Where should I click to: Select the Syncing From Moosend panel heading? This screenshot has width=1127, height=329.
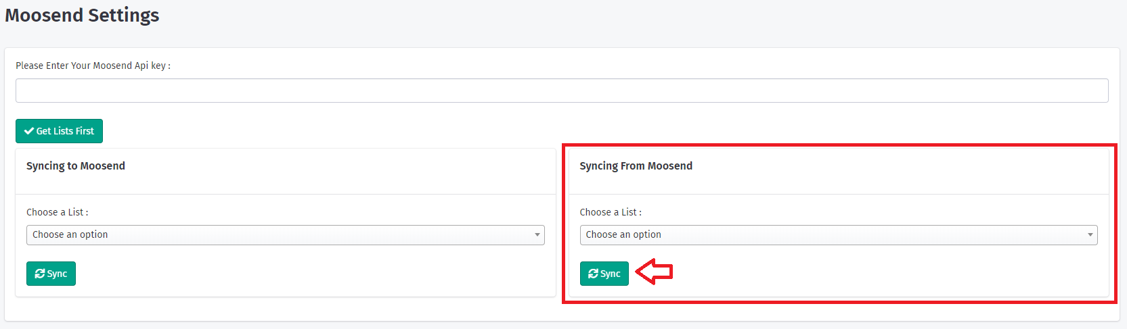[636, 166]
